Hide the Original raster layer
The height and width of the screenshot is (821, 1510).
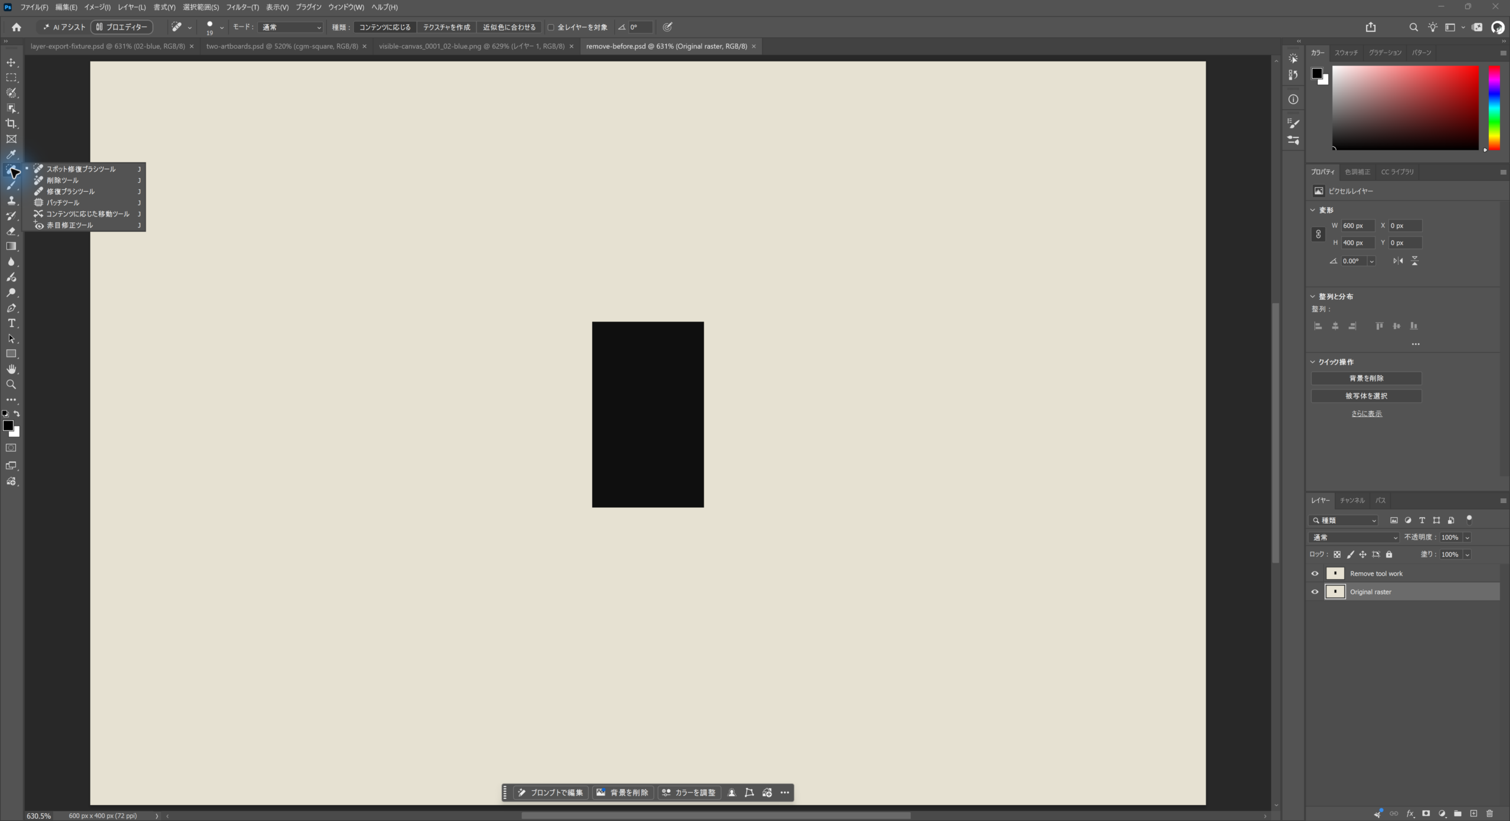[x=1315, y=592]
